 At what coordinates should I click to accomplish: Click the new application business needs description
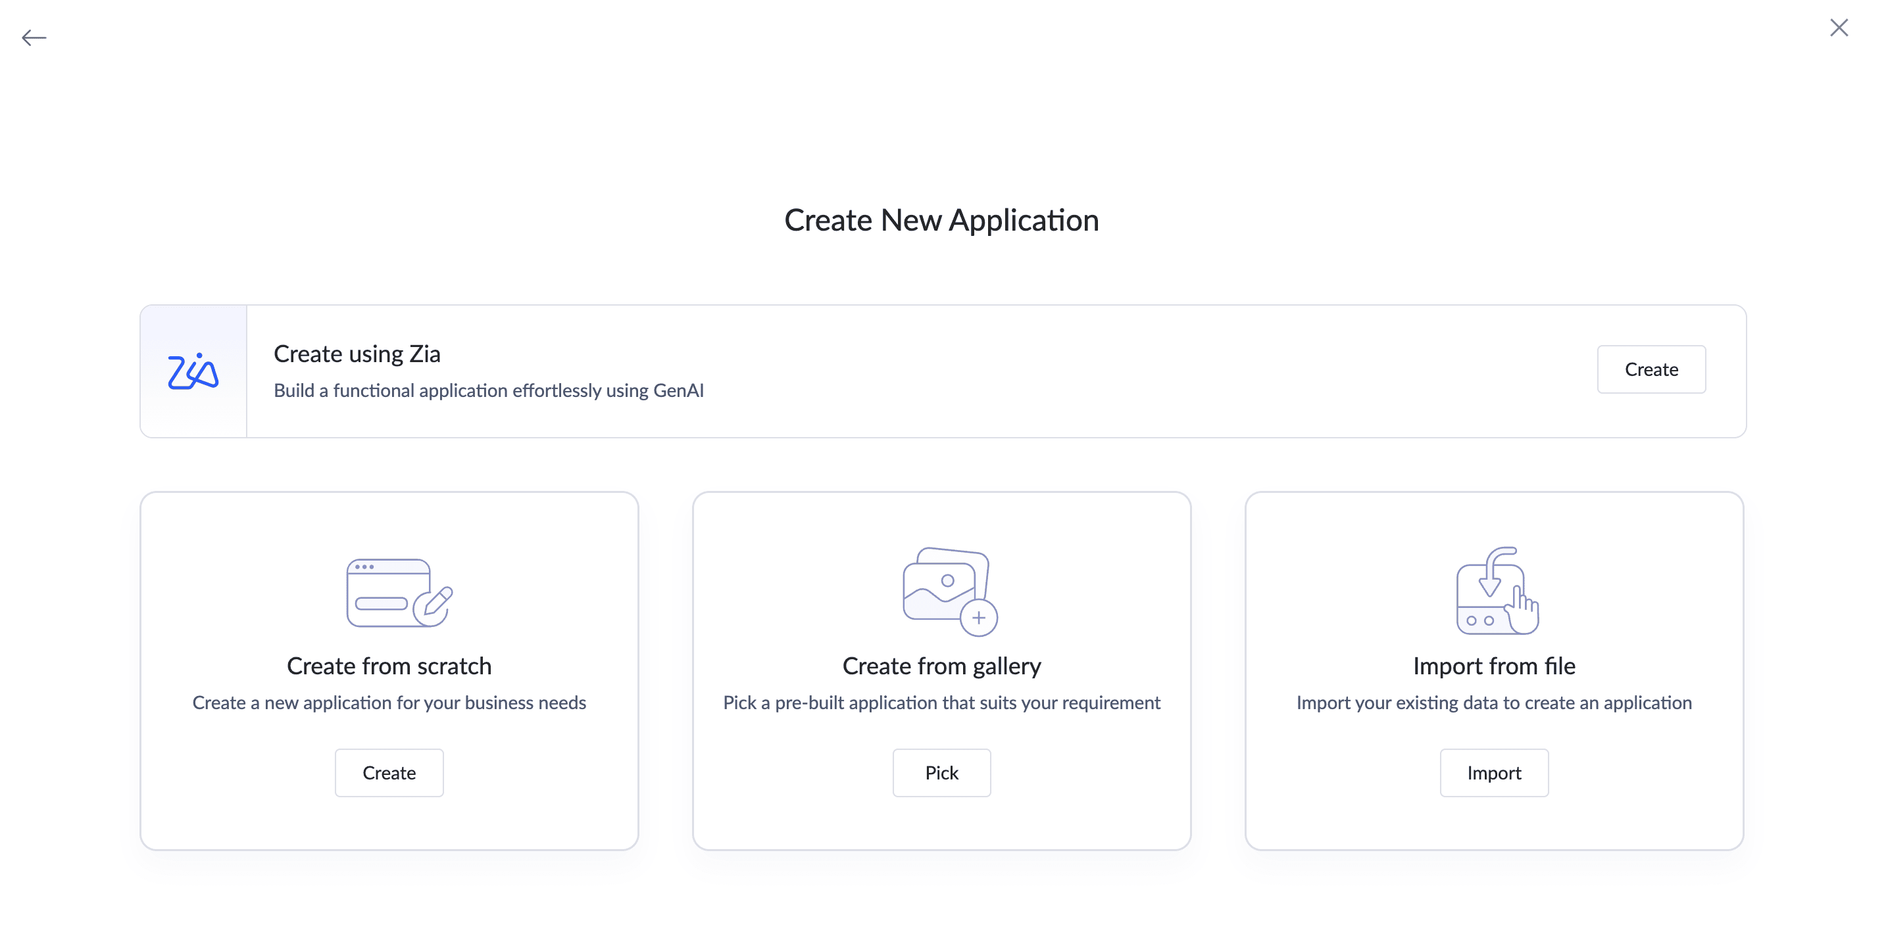pos(388,703)
